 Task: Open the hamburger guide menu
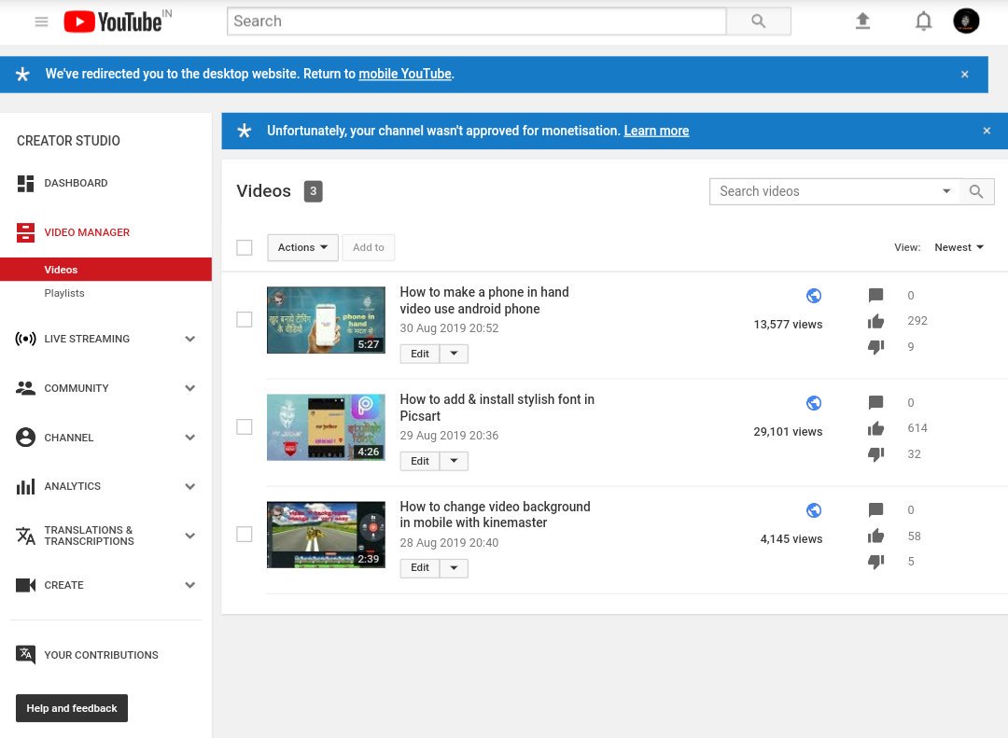click(41, 21)
